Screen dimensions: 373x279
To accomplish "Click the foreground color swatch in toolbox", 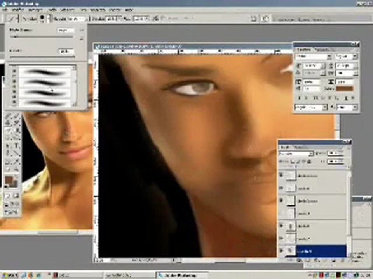I will pyautogui.click(x=9, y=180).
